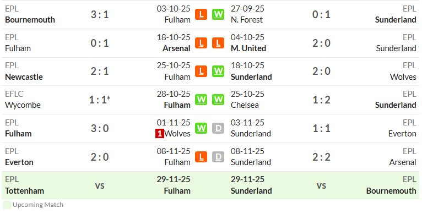
Task: Select Bournemouth in the upcoming match row
Action: (x=391, y=191)
